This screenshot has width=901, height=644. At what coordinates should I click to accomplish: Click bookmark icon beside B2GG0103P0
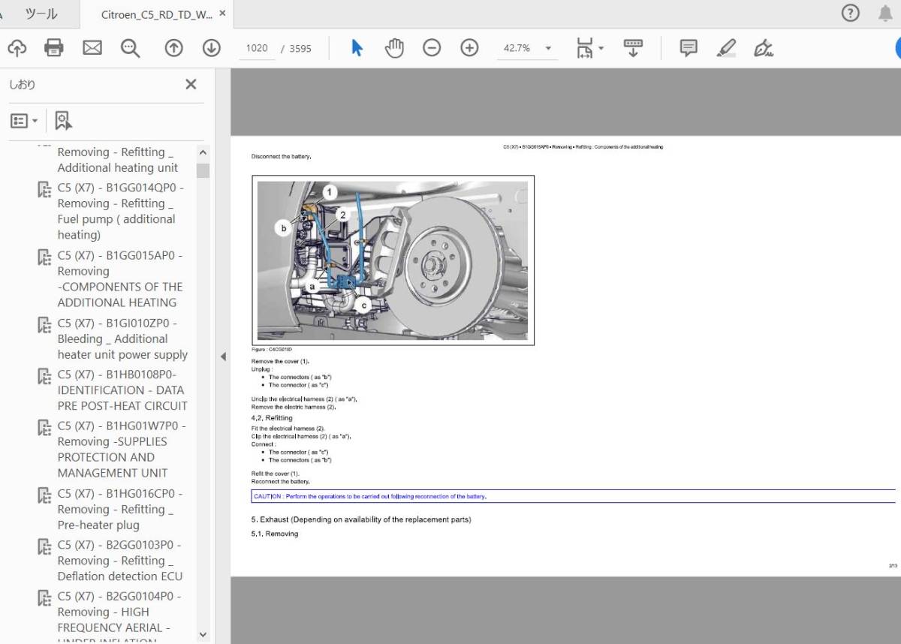point(44,547)
